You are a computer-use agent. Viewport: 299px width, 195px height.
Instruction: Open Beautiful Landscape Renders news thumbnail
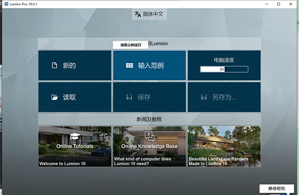(224, 146)
